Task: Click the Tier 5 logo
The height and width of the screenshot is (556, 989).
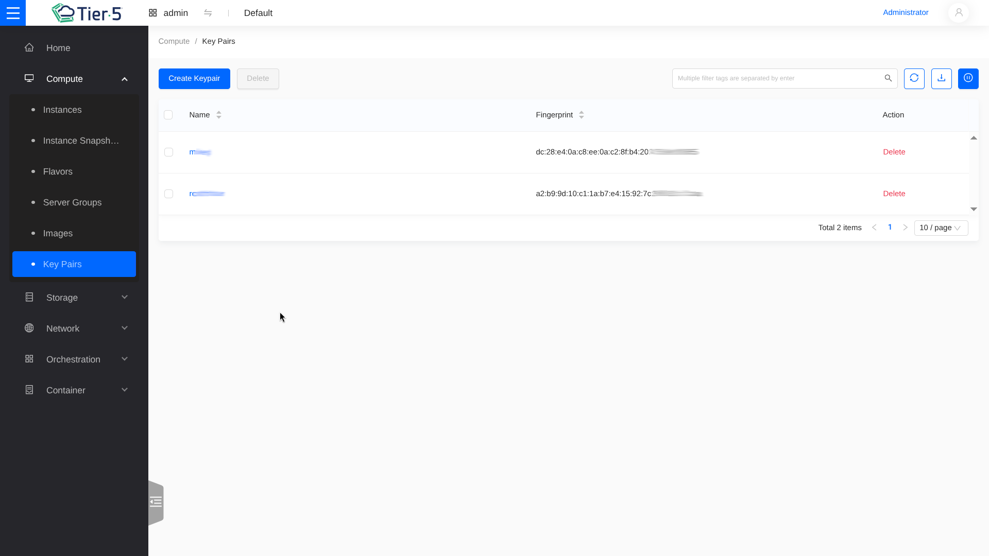Action: [x=87, y=13]
